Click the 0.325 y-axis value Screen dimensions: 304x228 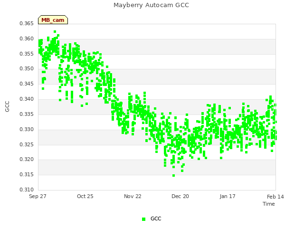[x=27, y=144]
